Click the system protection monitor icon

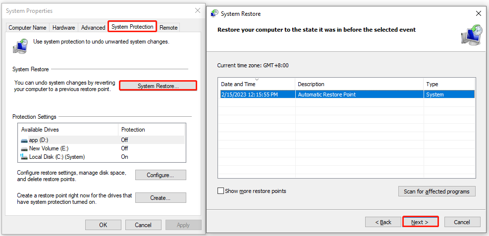[20, 46]
